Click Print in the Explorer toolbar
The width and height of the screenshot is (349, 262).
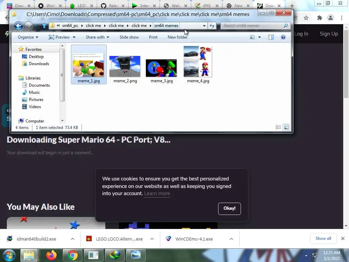point(153,37)
